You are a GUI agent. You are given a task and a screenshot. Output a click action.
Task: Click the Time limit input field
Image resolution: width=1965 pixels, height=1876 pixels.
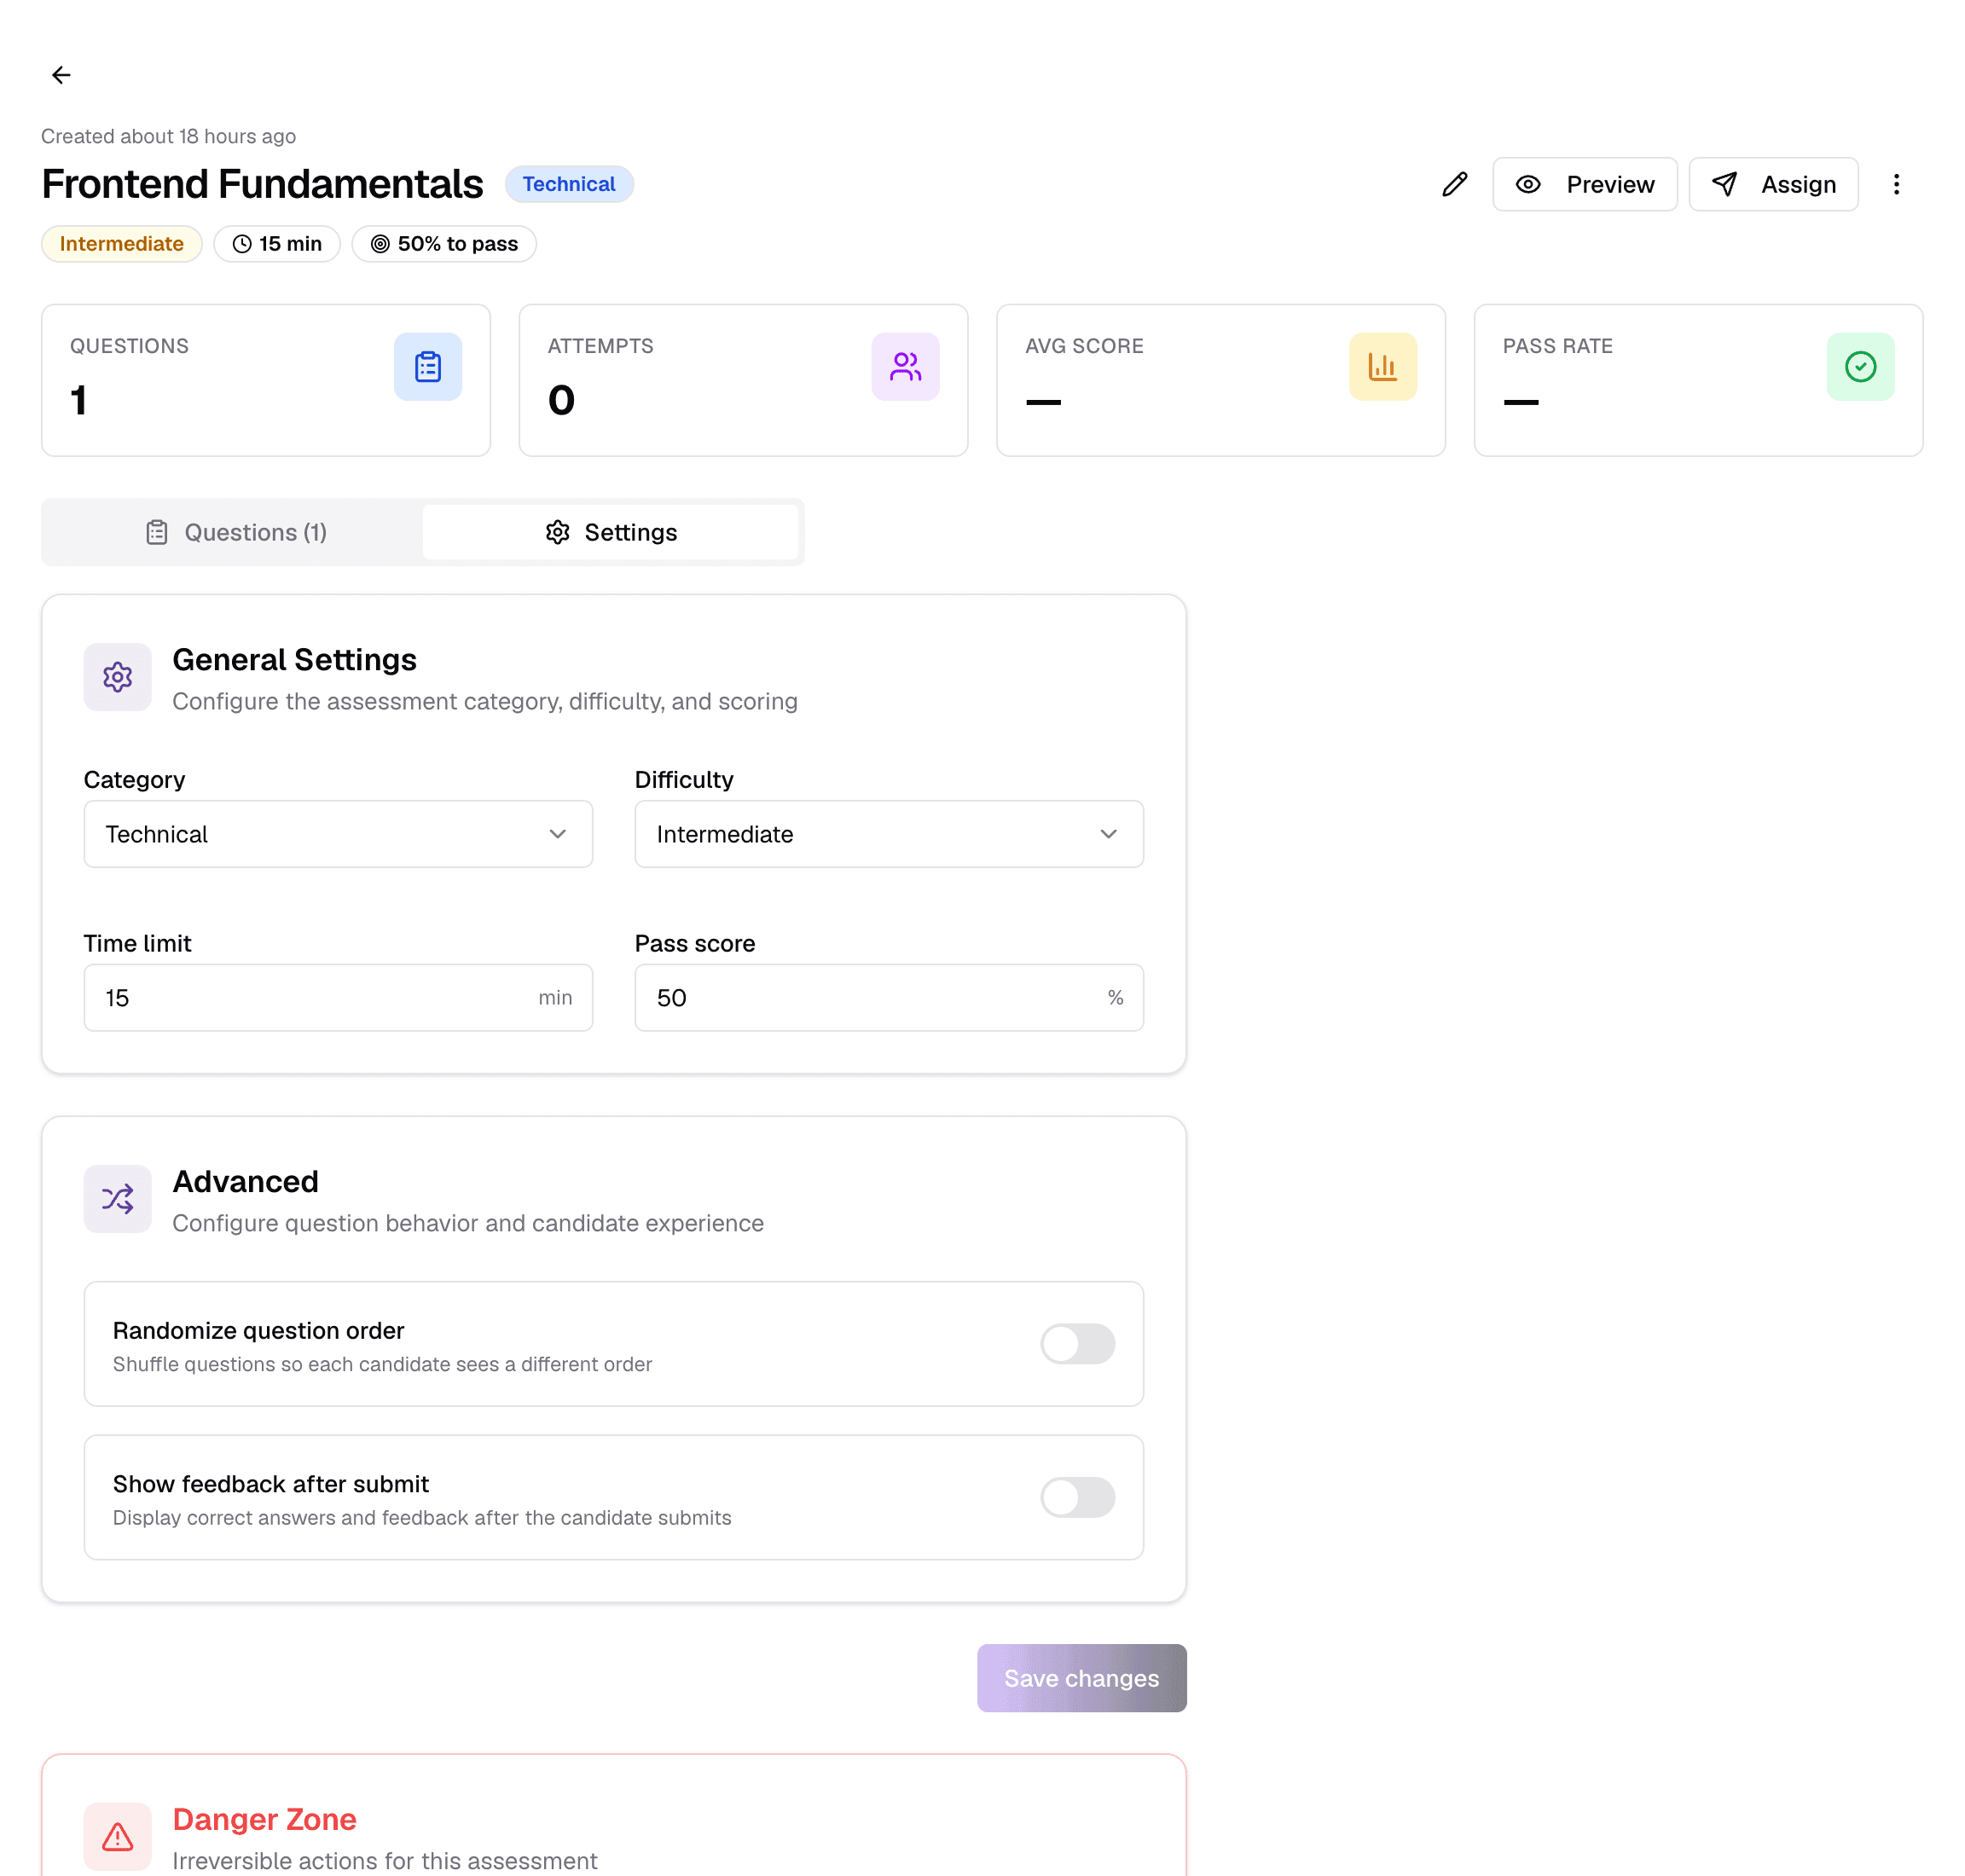pyautogui.click(x=338, y=998)
